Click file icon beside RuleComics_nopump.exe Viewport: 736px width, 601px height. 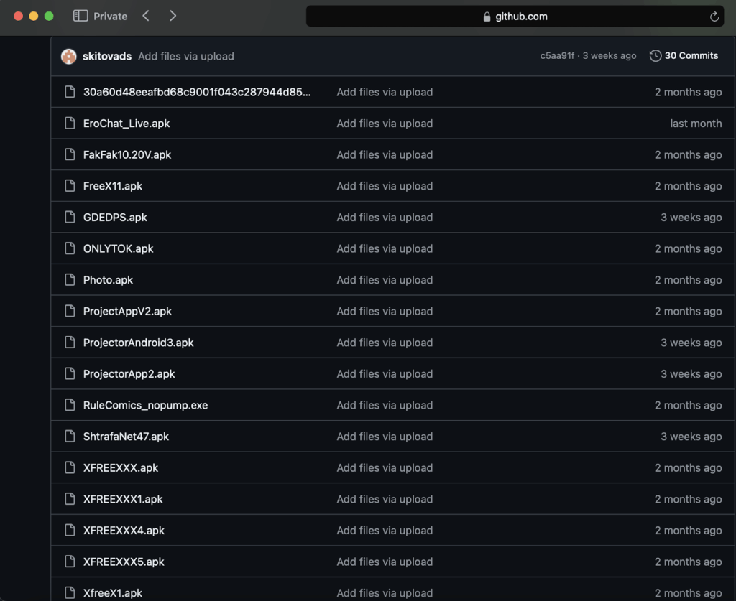tap(70, 405)
